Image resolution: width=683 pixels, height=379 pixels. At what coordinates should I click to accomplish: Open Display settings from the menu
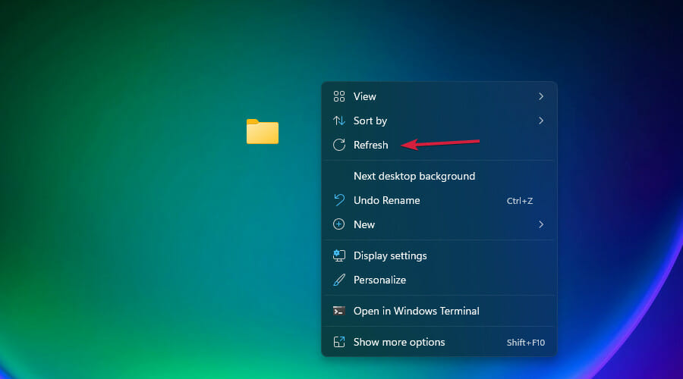(x=439, y=255)
